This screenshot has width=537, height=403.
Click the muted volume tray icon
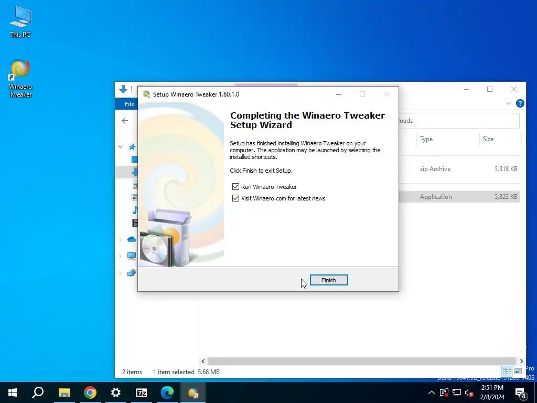click(x=469, y=393)
